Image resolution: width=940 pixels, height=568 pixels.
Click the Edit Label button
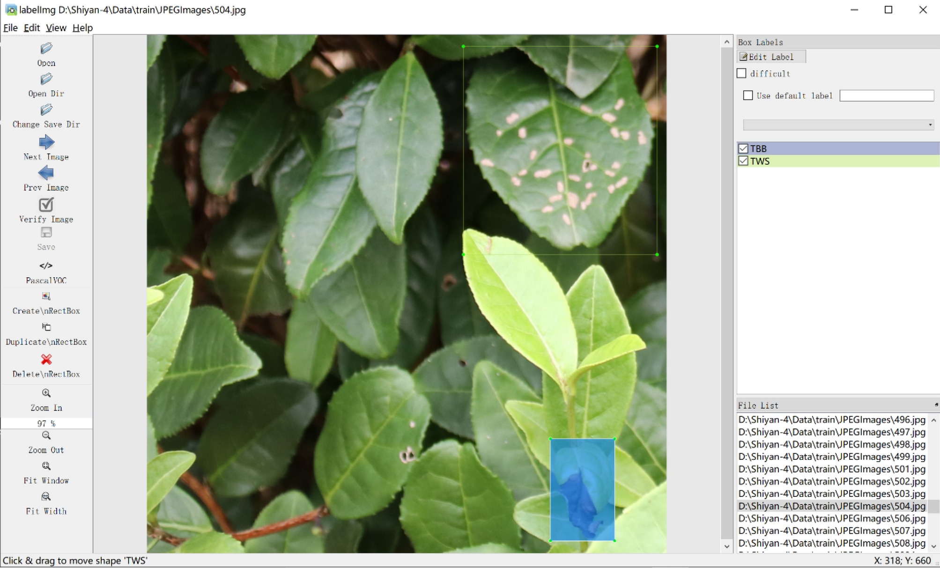pos(771,57)
